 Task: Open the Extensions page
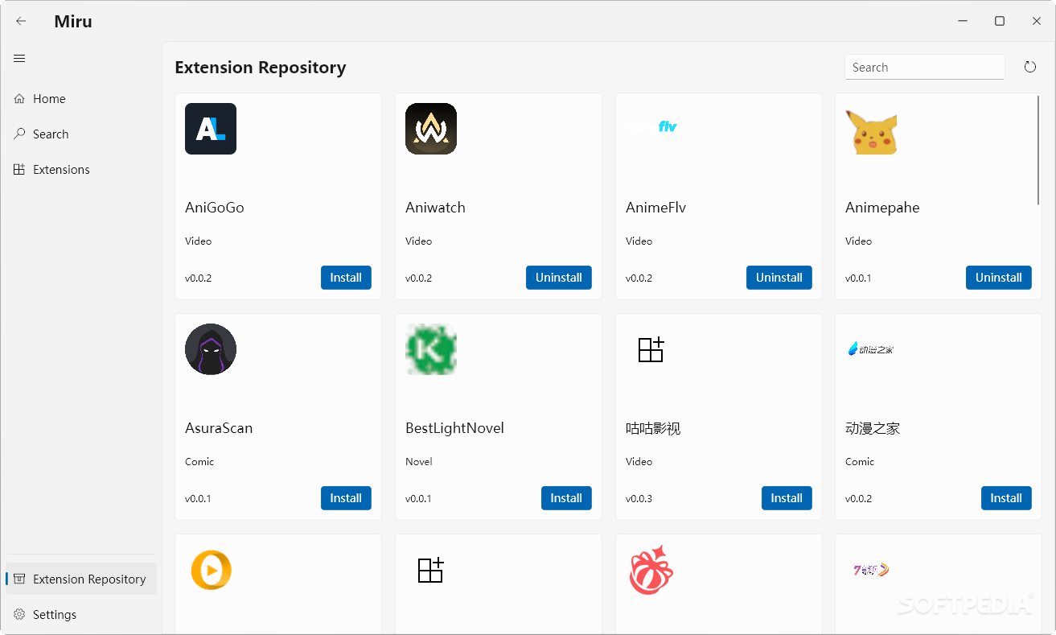(81, 170)
